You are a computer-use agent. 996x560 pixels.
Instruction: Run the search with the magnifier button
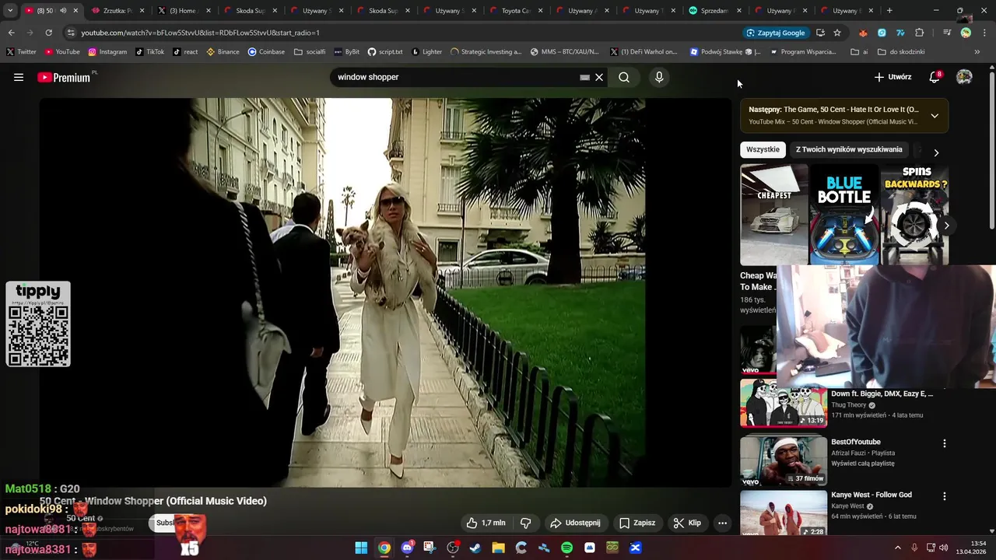624,77
